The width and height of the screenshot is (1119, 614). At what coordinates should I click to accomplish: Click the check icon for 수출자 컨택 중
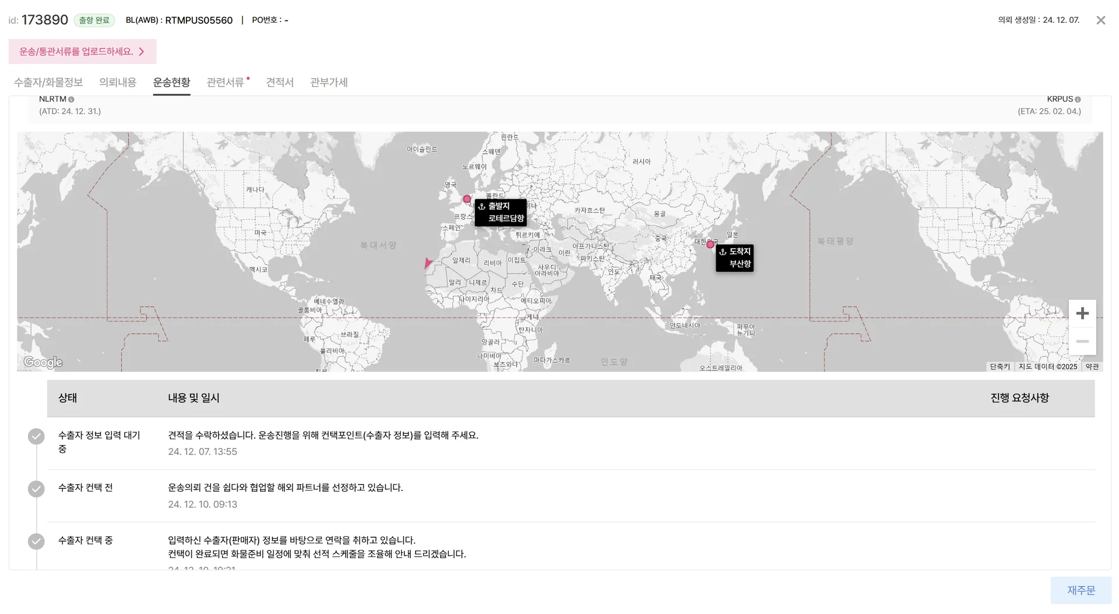36,541
